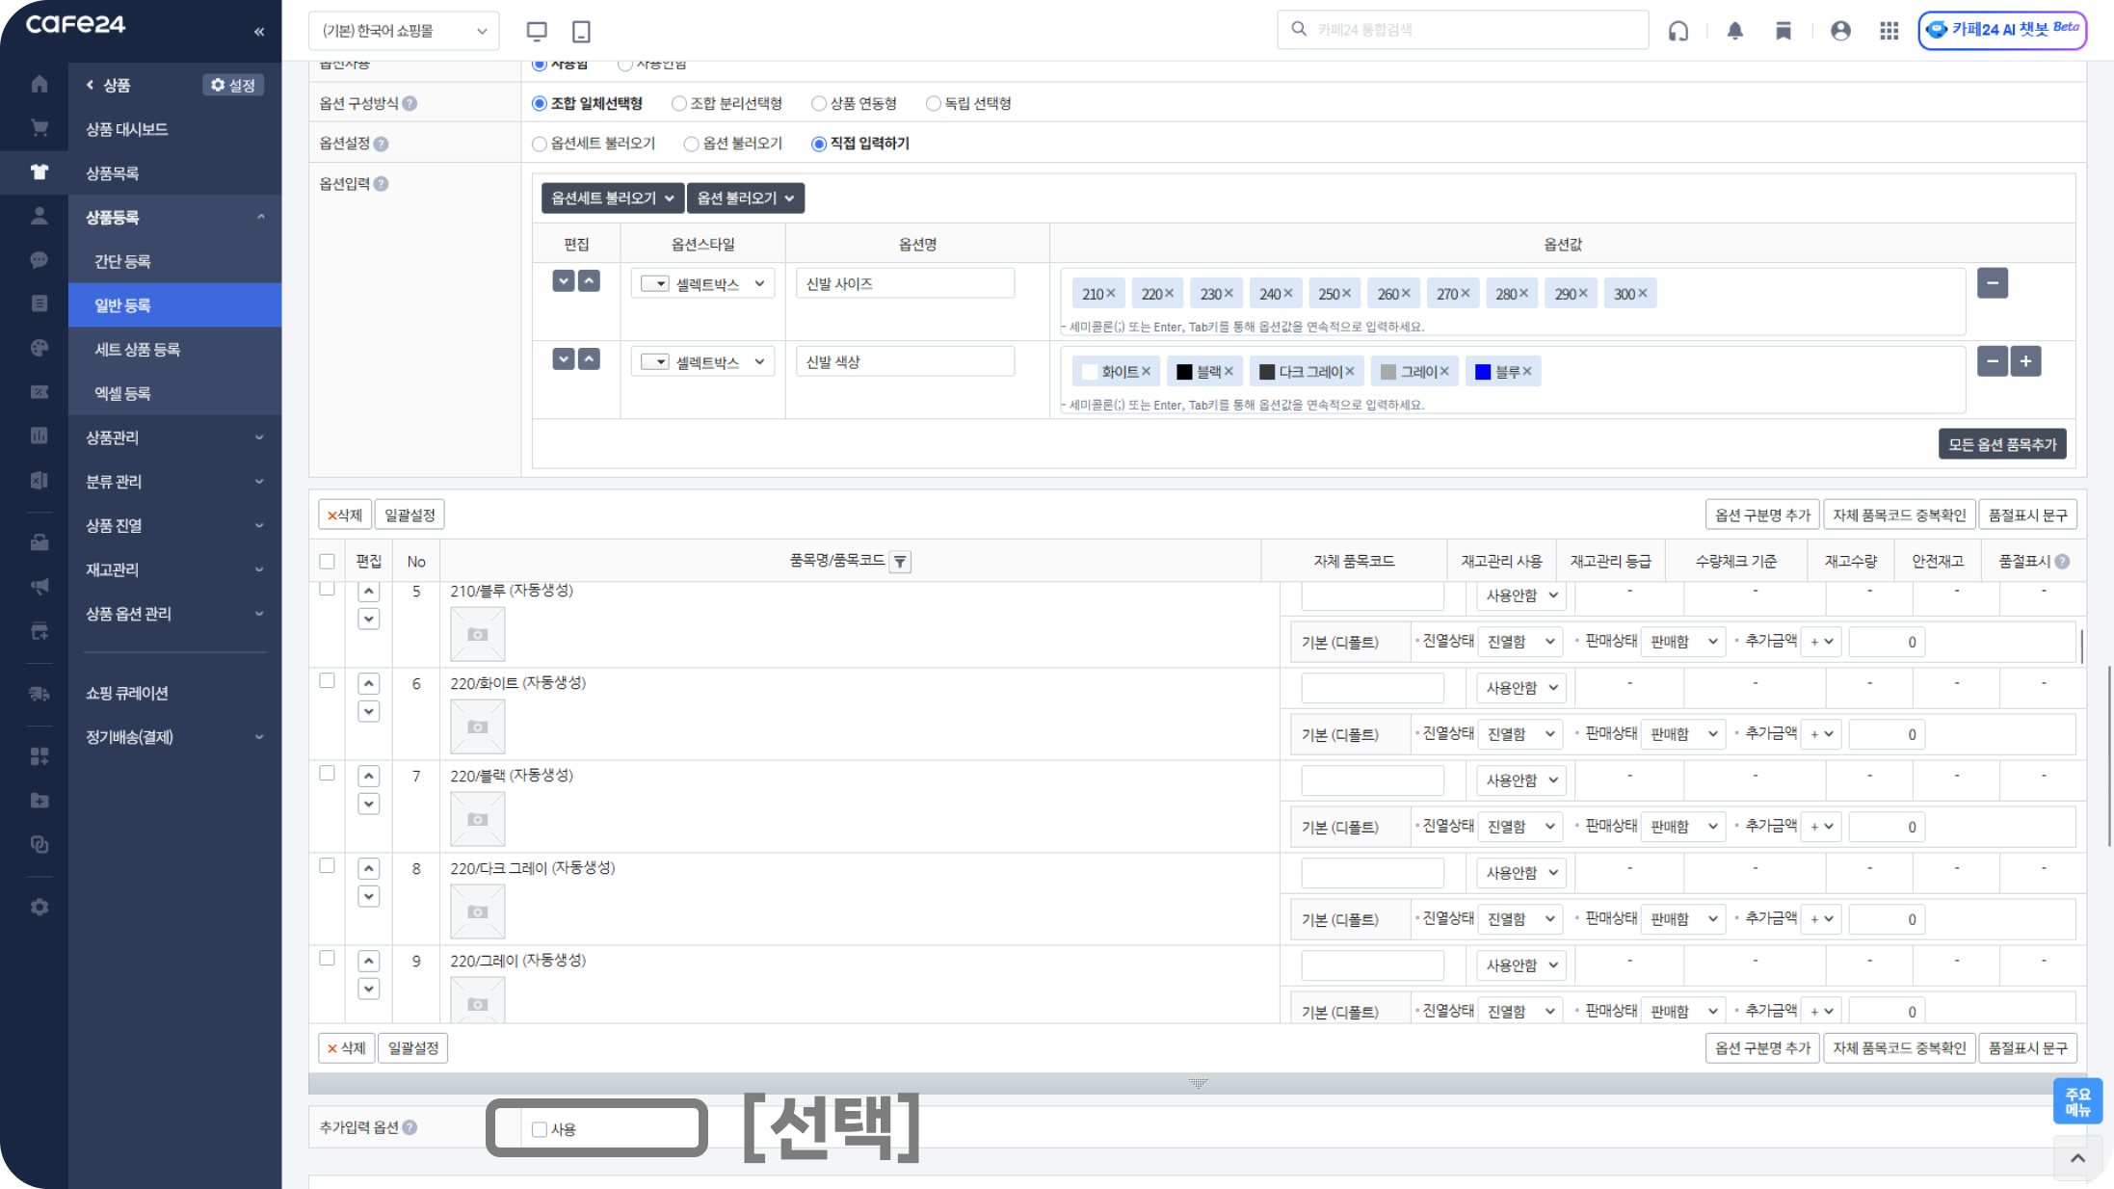Check the 추가입력 옵션 사용 checkbox
Screen dimensions: 2114x1189
point(540,1129)
